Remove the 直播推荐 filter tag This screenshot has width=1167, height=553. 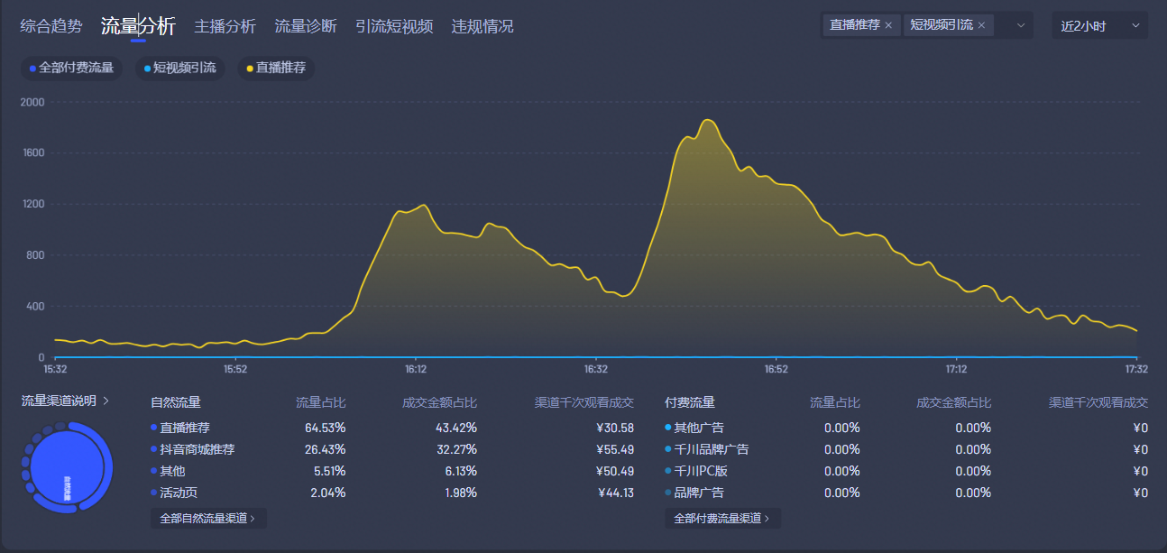[888, 25]
